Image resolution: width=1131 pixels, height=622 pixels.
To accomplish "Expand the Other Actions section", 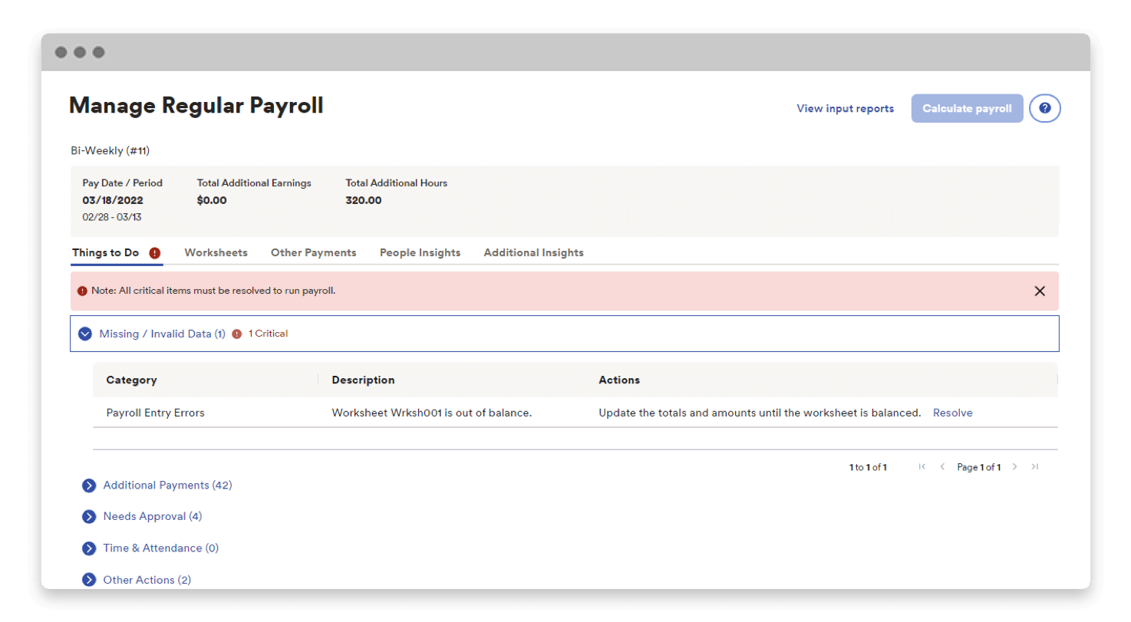I will [89, 580].
